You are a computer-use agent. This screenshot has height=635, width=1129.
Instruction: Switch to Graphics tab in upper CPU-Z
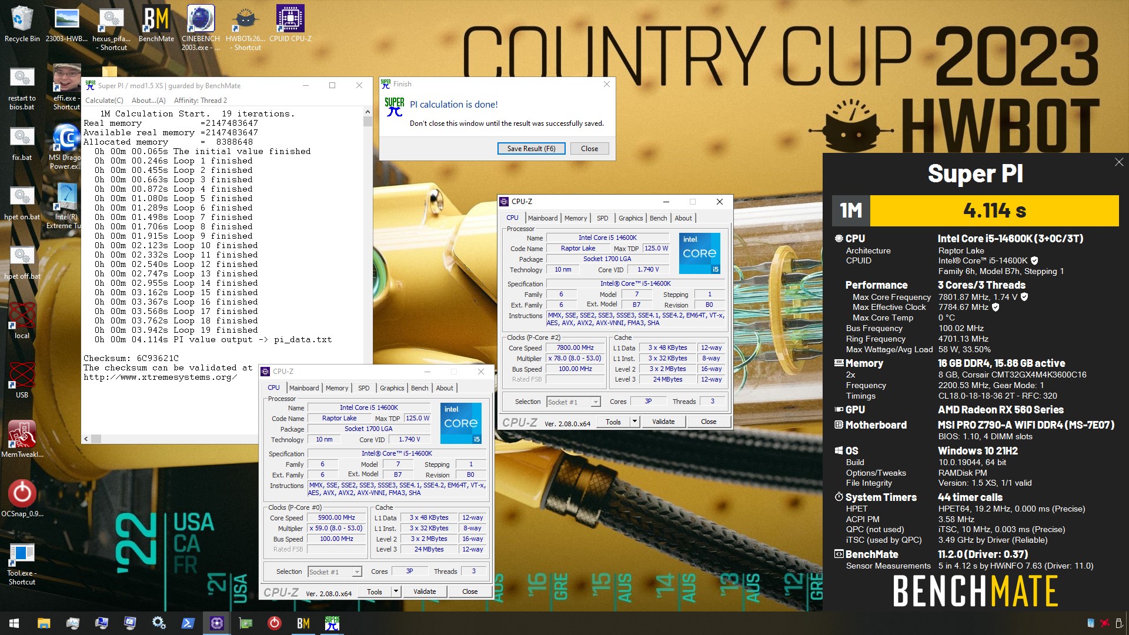pyautogui.click(x=630, y=218)
